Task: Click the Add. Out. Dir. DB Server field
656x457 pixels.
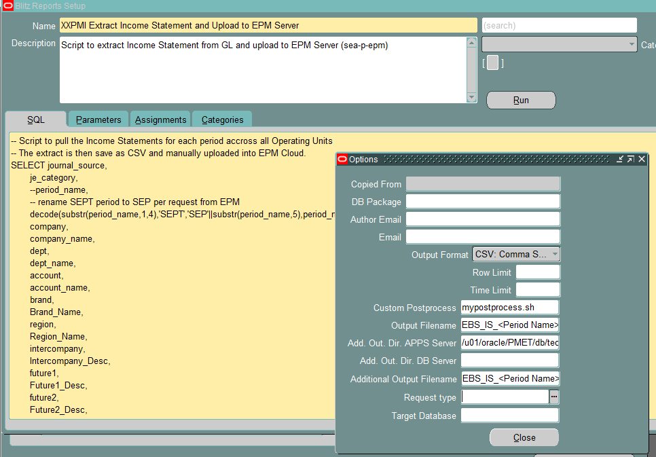Action: [510, 361]
